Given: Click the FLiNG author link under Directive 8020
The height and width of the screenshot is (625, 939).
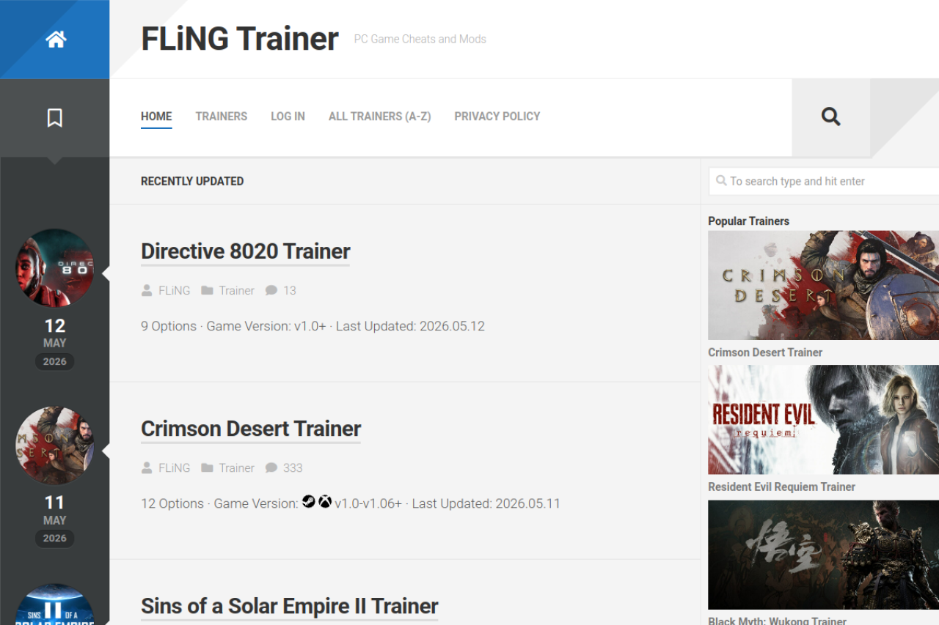Looking at the screenshot, I should (174, 290).
